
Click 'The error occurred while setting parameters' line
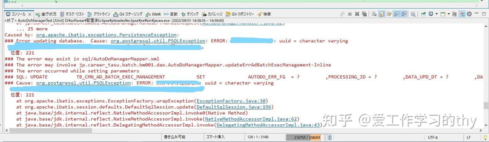pos(72,71)
